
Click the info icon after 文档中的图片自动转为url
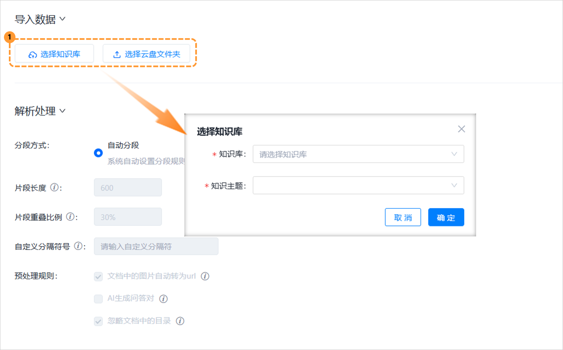pyautogui.click(x=205, y=276)
